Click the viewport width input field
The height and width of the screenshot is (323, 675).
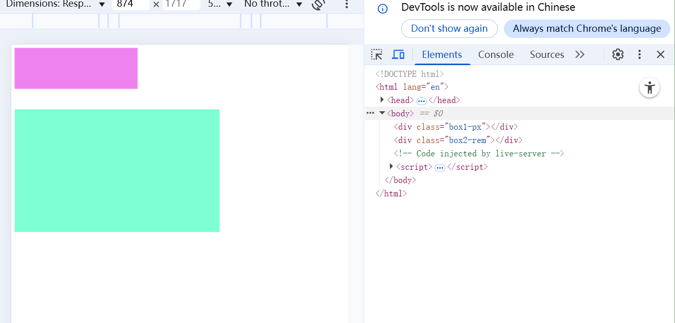(130, 4)
